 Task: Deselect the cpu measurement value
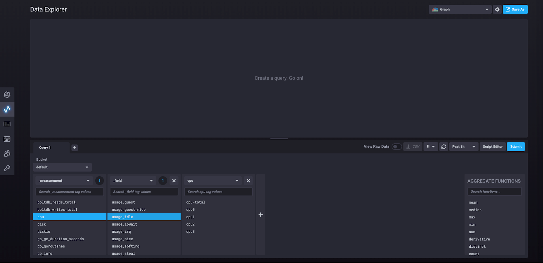(x=70, y=217)
